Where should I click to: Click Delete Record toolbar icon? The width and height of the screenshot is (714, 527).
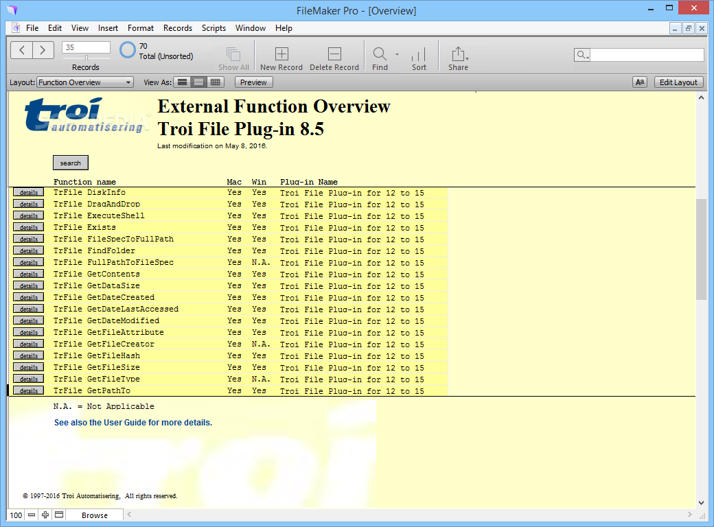click(x=334, y=54)
